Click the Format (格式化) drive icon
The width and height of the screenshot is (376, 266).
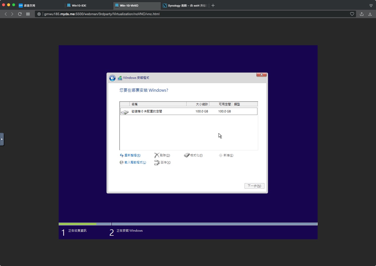point(187,155)
